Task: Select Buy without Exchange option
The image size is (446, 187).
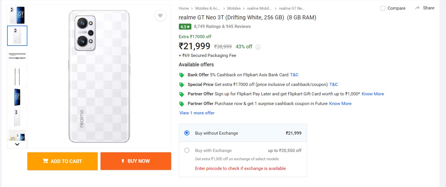Action: [x=187, y=133]
